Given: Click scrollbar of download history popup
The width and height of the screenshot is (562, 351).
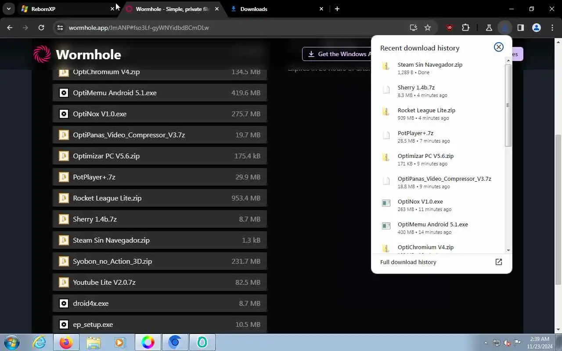Looking at the screenshot, I should click(508, 105).
